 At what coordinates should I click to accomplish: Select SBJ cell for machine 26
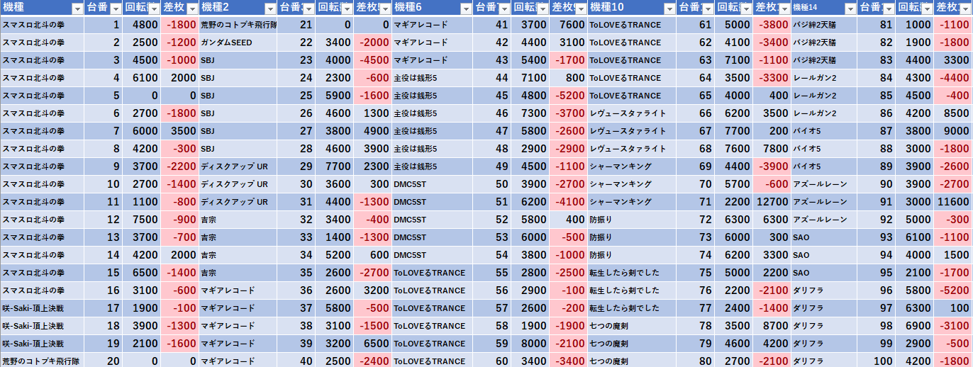coord(238,113)
